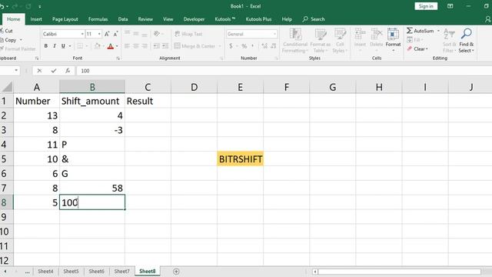
Task: Select column D header
Action: 194,87
